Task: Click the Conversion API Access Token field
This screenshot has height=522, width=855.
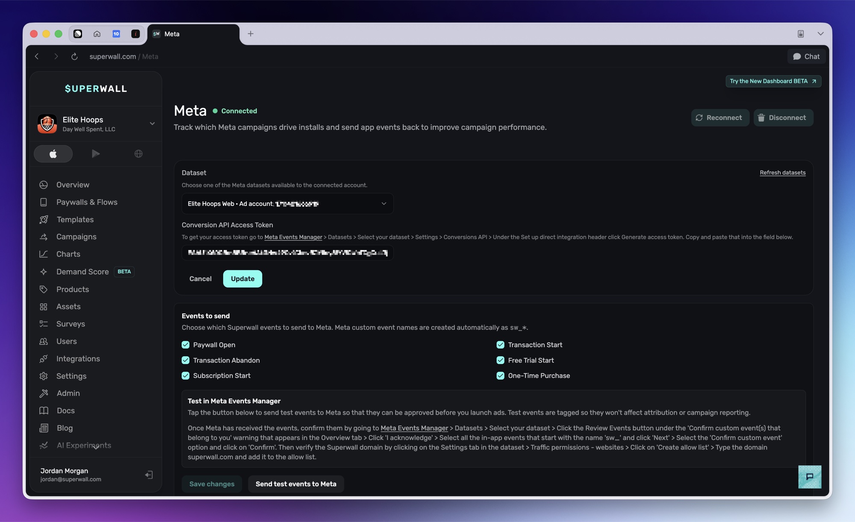Action: (x=287, y=253)
